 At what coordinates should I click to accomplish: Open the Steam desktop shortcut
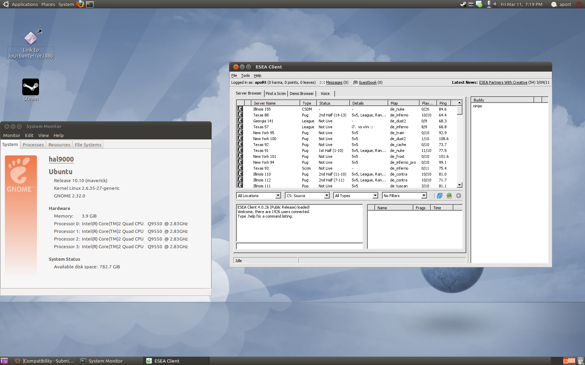coord(31,87)
